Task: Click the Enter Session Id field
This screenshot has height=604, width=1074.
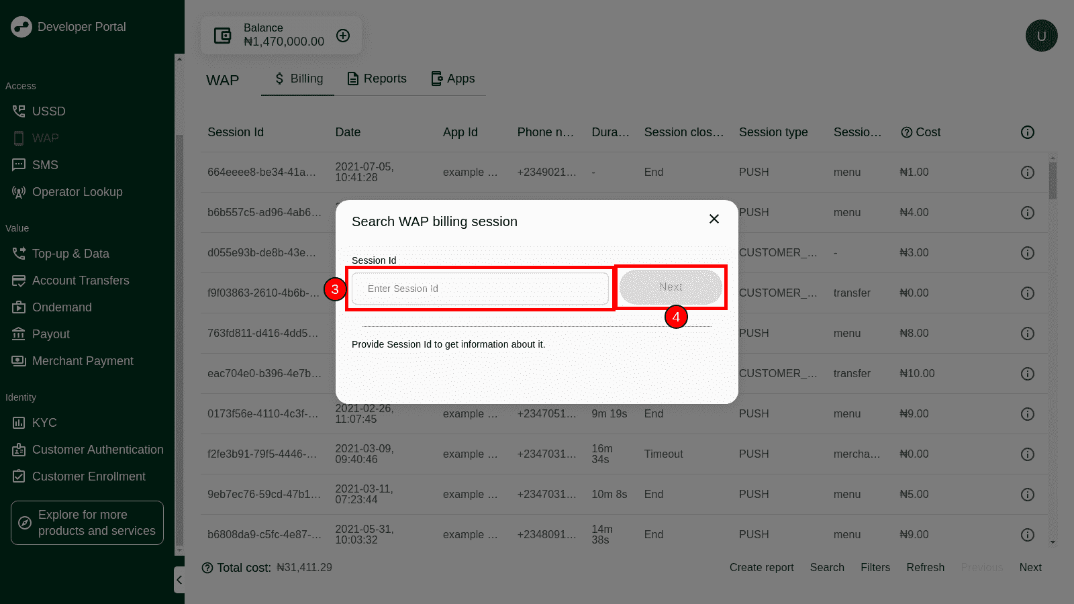Action: pyautogui.click(x=480, y=289)
